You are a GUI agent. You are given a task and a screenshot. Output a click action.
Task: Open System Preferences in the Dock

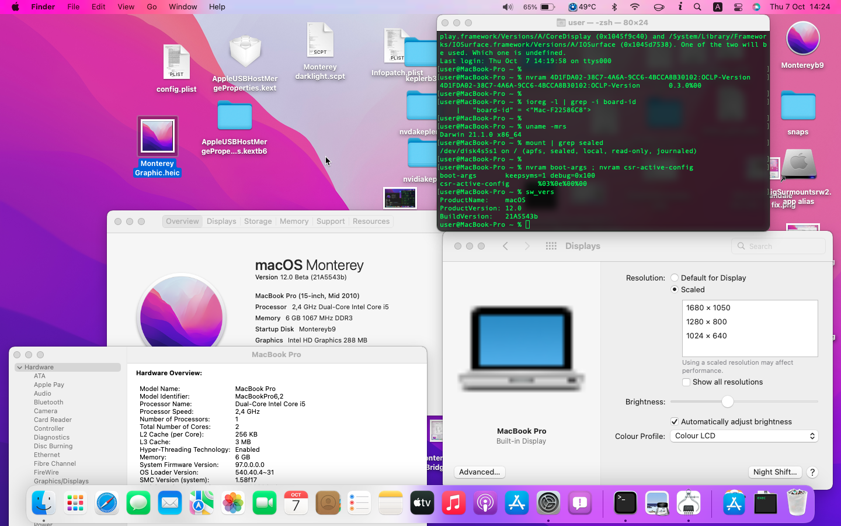(x=548, y=503)
